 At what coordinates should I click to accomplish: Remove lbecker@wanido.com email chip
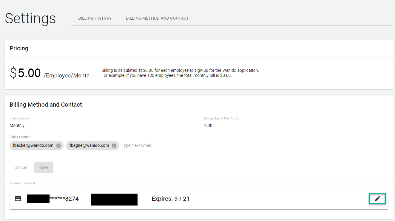[x=58, y=146]
